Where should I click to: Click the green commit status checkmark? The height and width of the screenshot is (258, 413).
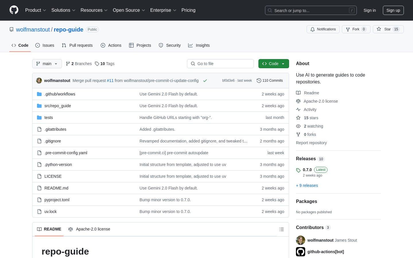click(x=205, y=81)
